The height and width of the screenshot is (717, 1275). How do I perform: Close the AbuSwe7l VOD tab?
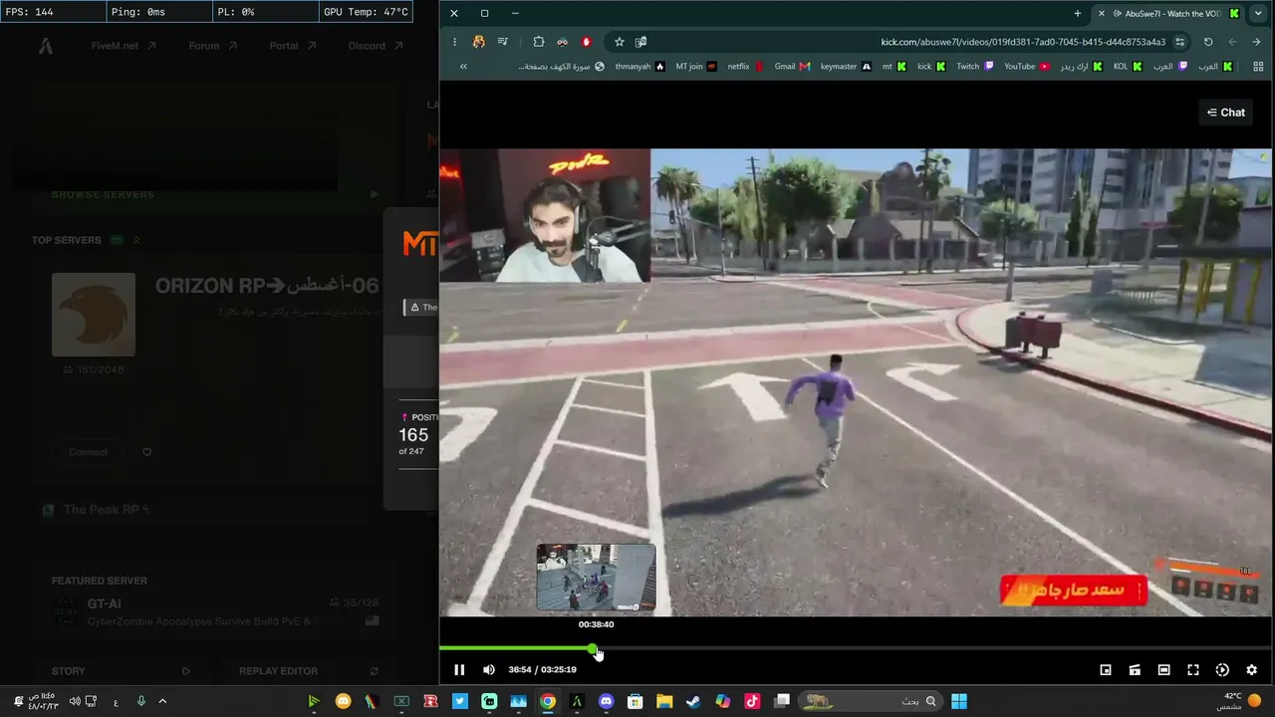(1102, 14)
